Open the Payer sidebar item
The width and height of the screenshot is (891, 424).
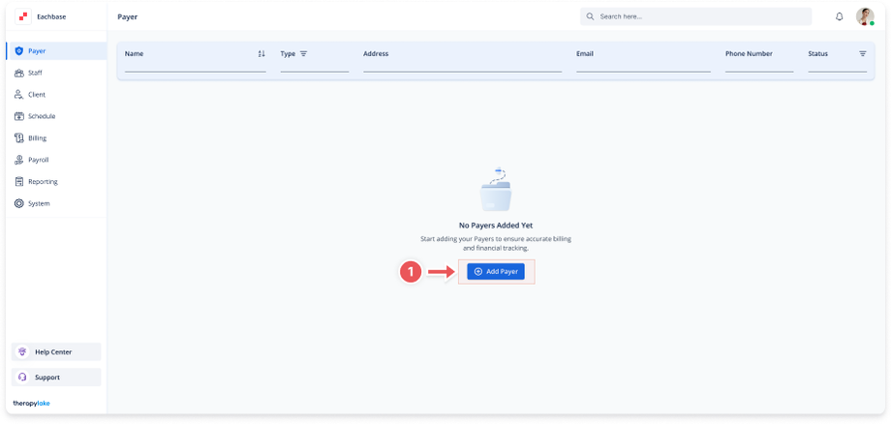click(57, 51)
